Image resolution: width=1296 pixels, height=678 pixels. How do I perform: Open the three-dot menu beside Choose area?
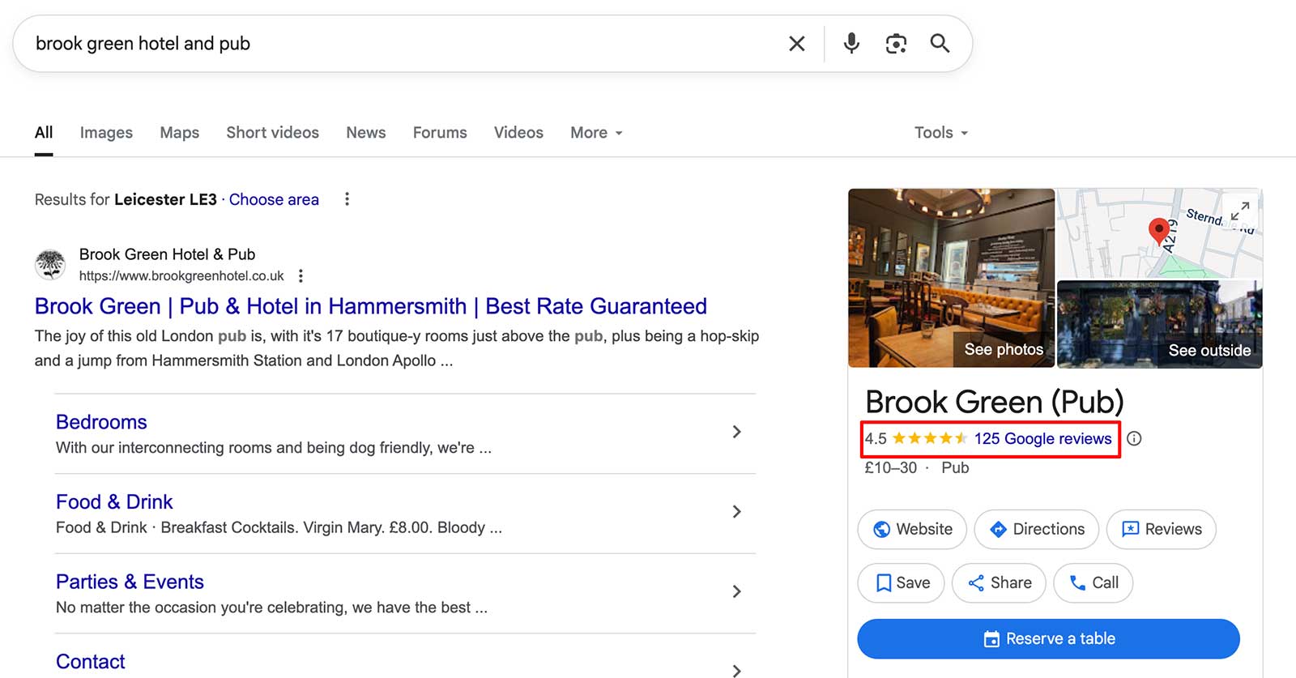pos(347,199)
